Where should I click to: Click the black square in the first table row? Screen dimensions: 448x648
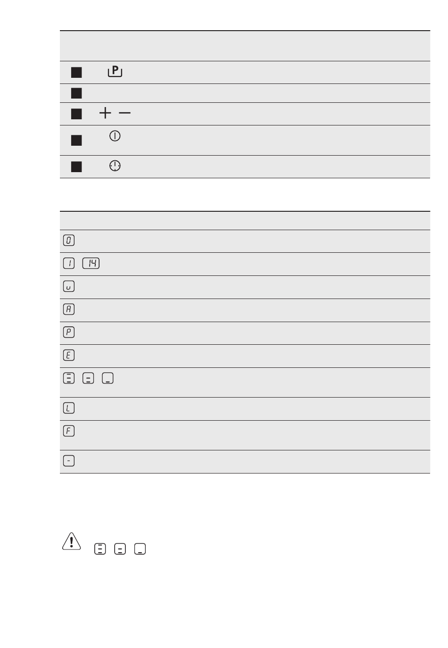click(x=76, y=72)
